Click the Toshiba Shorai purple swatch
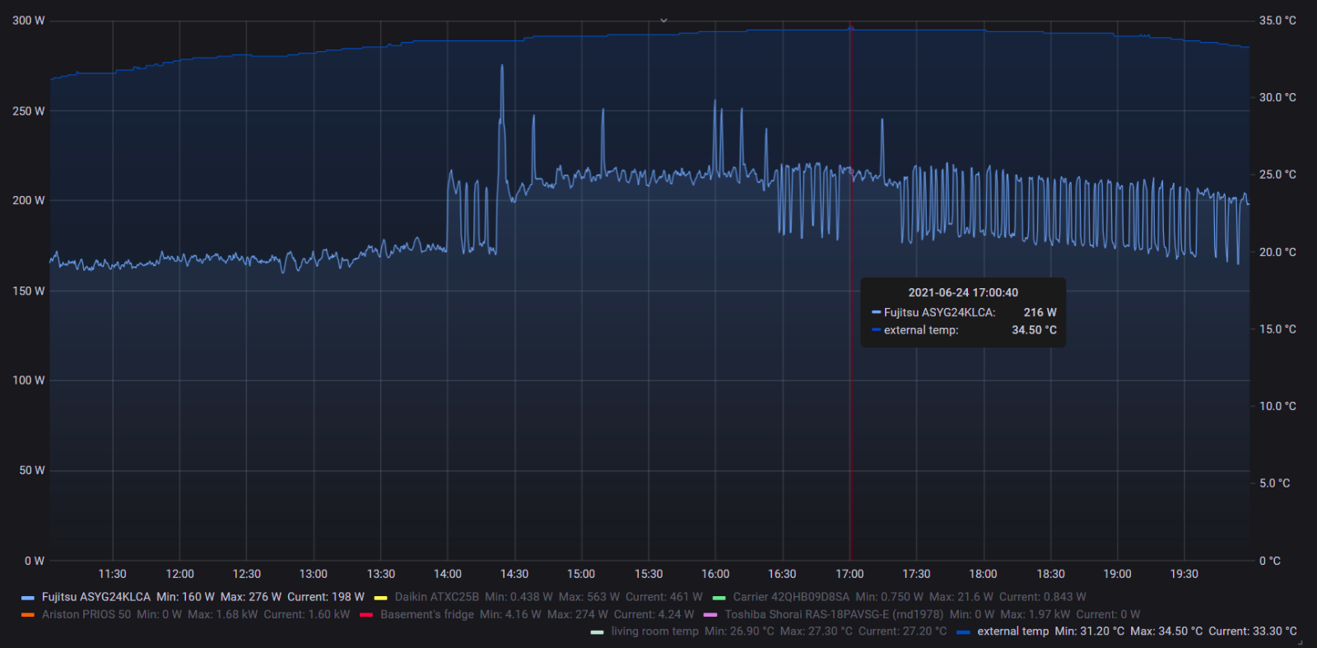Viewport: 1317px width, 648px height. [x=710, y=615]
